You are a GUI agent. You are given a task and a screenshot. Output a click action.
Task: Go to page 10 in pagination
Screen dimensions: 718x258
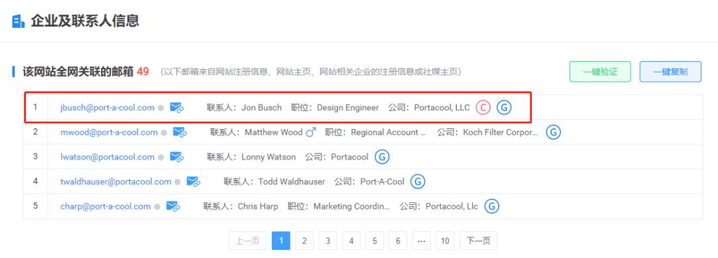click(x=445, y=241)
